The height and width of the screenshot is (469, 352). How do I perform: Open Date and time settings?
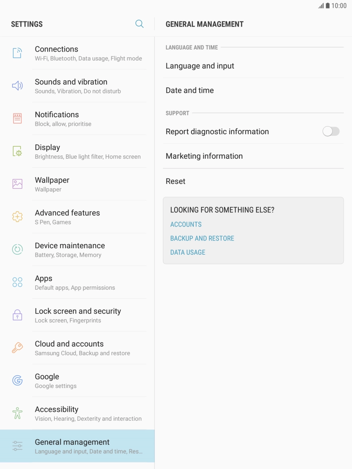pos(190,90)
